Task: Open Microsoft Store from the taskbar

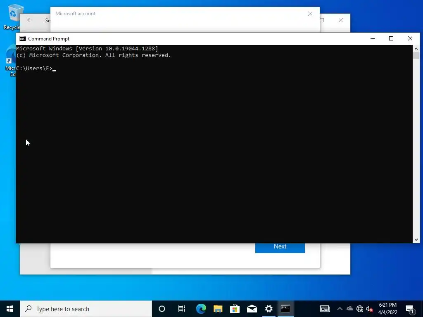Action: click(235, 309)
